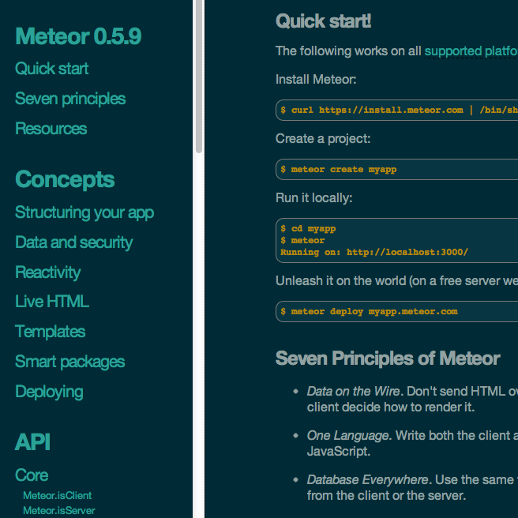
Task: Open the Meteor.isClient API entry
Action: [58, 496]
